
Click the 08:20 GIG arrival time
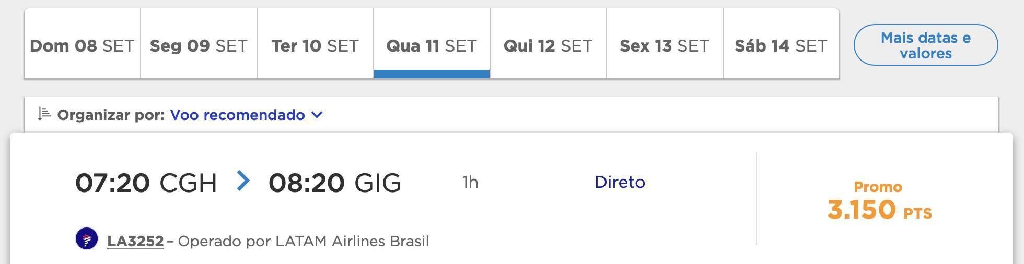tap(335, 183)
